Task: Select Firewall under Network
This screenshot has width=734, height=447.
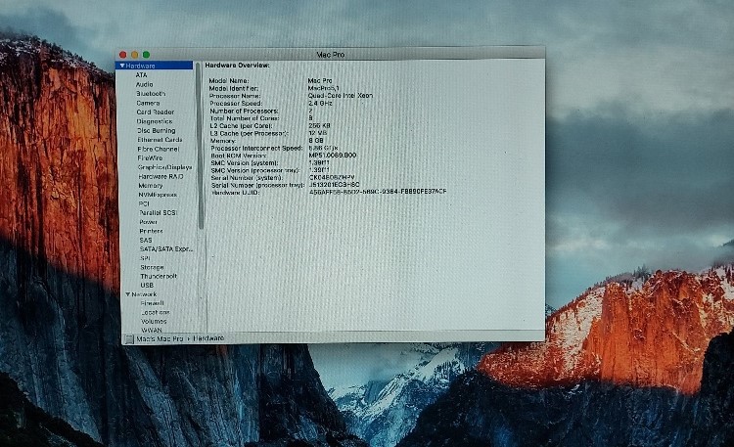Action: 152,303
